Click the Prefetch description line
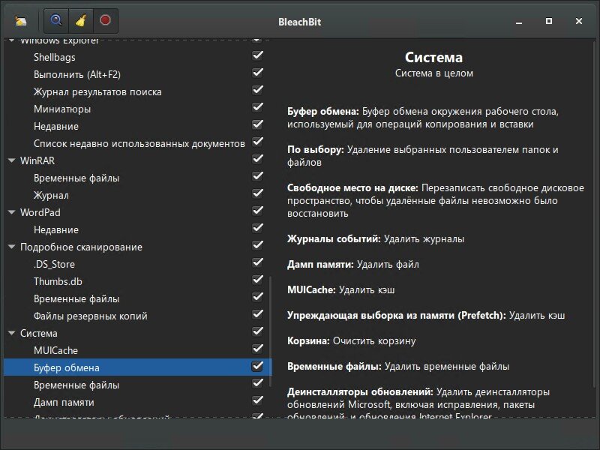The height and width of the screenshot is (450, 600). point(426,315)
